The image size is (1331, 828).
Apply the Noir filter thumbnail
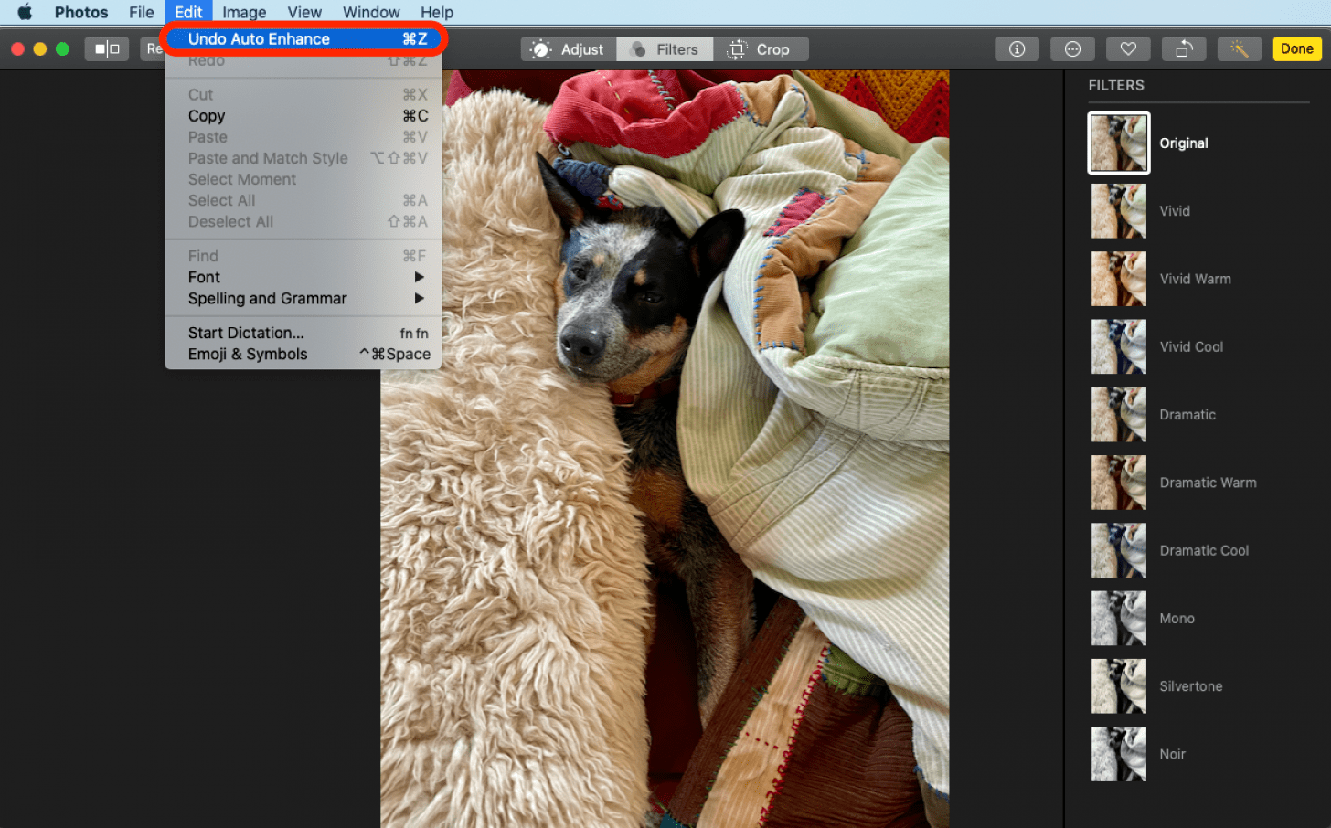[1118, 754]
